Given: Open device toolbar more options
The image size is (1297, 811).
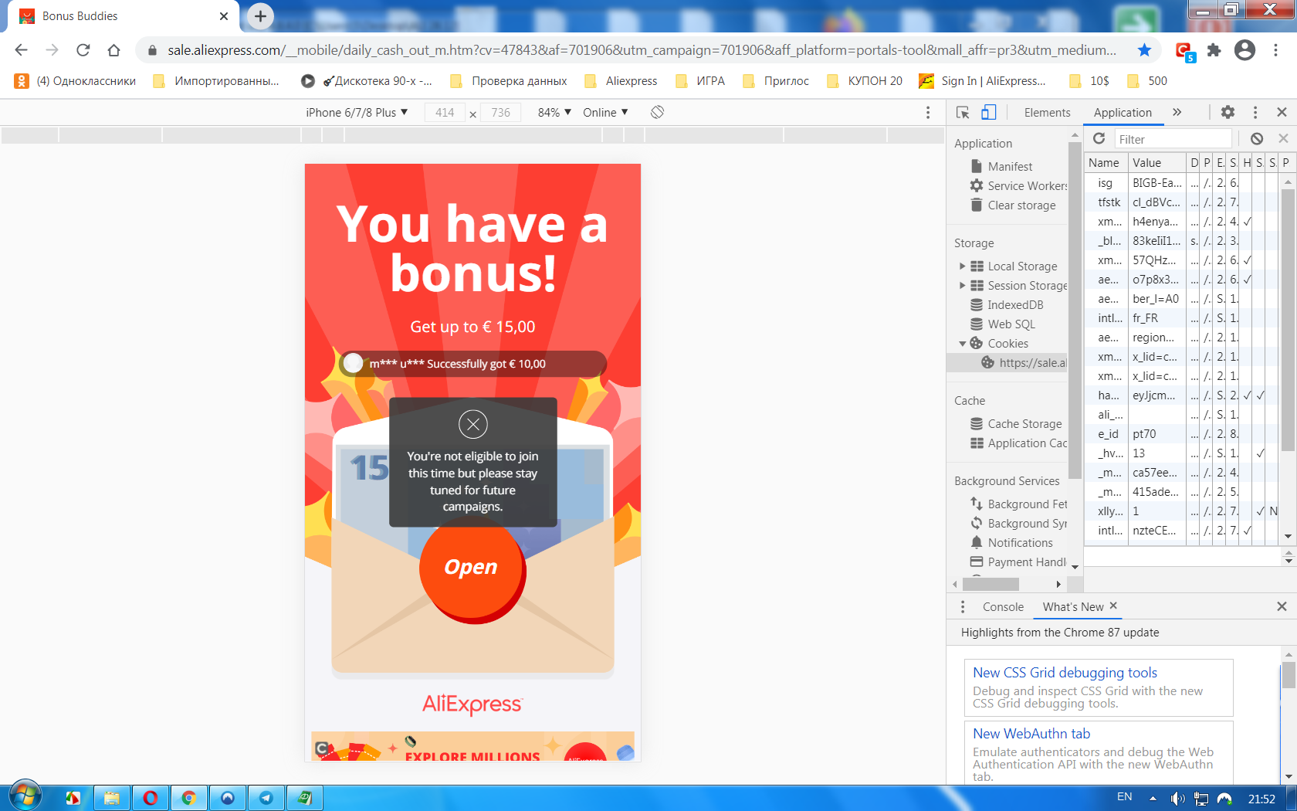Looking at the screenshot, I should (x=927, y=113).
